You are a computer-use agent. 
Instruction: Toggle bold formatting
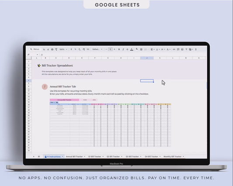pyautogui.click(x=119, y=49)
